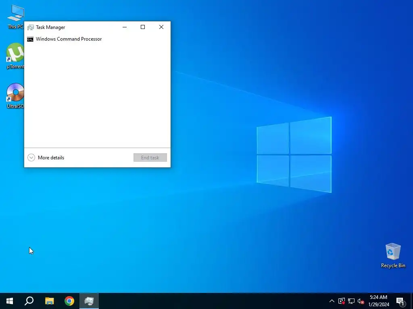Viewport: 413px width, 309px height.
Task: Close the Task Manager window
Action: [161, 27]
